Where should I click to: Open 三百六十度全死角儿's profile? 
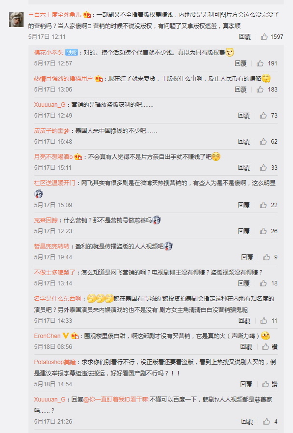(x=54, y=14)
